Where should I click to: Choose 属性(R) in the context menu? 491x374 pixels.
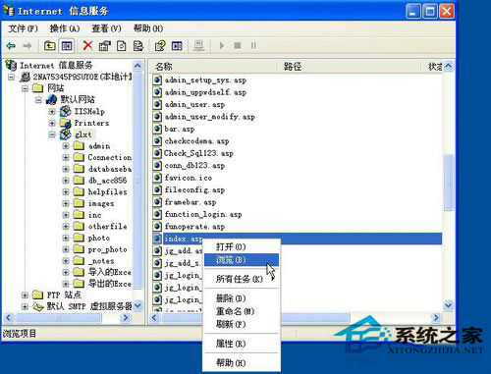point(242,344)
